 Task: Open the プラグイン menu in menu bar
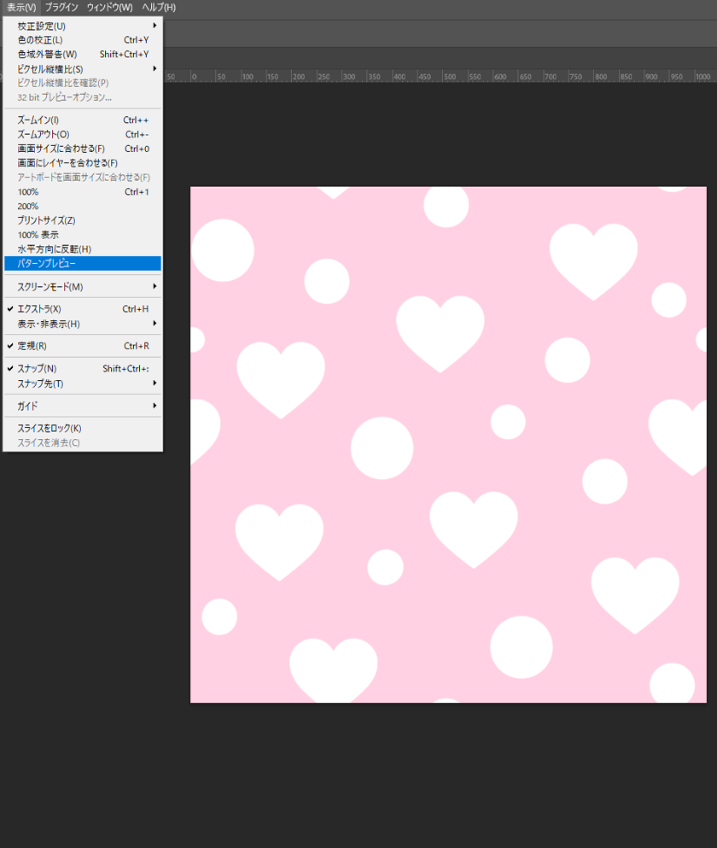coord(61,8)
